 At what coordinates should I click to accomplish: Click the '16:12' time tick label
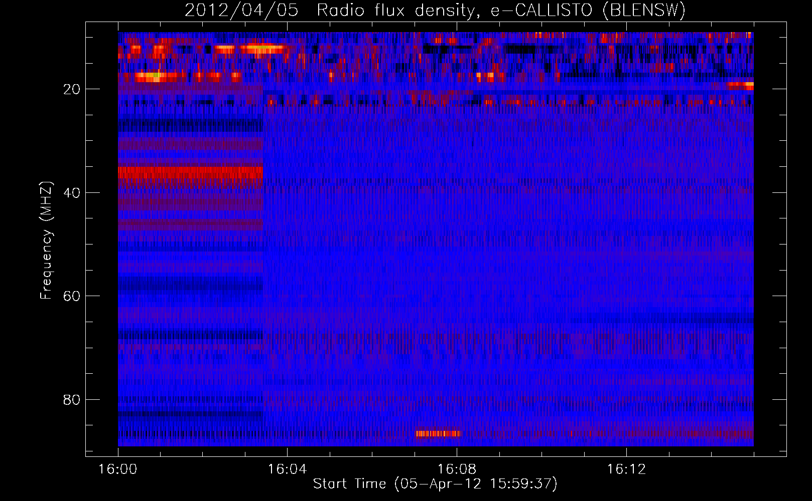coord(626,469)
